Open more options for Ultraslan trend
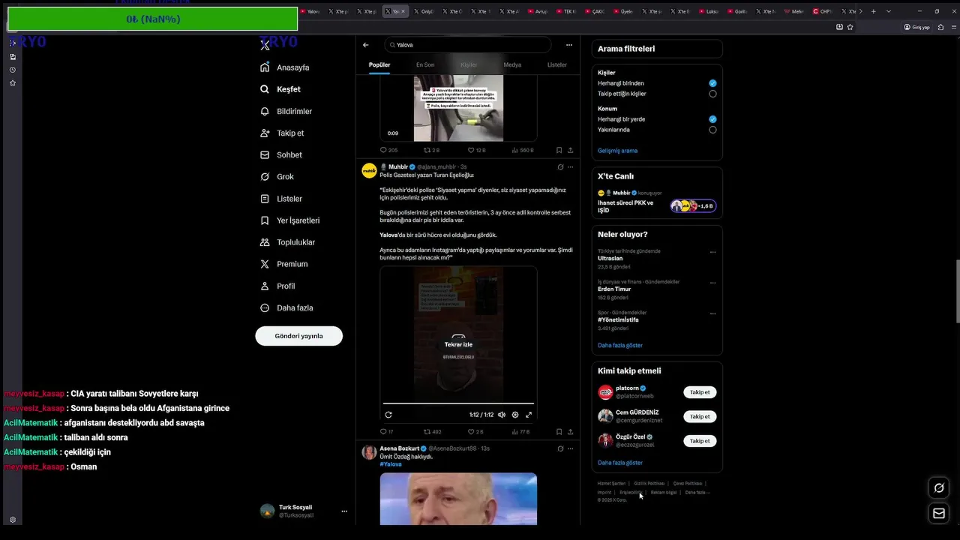Screen dimensions: 960x540 (712, 252)
